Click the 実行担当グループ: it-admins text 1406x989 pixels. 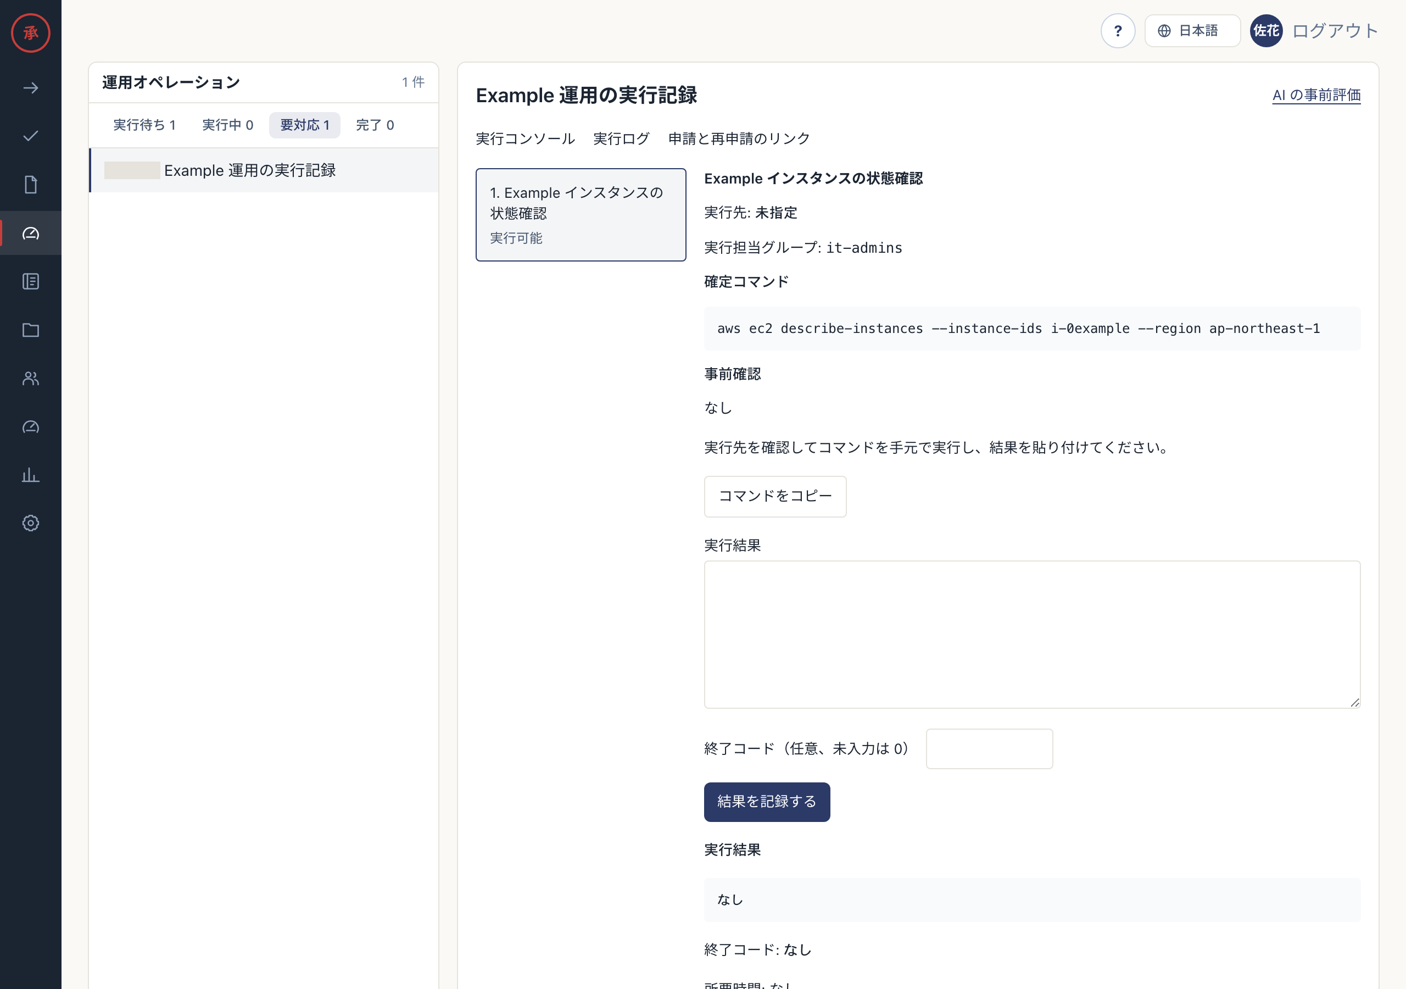pyautogui.click(x=803, y=248)
